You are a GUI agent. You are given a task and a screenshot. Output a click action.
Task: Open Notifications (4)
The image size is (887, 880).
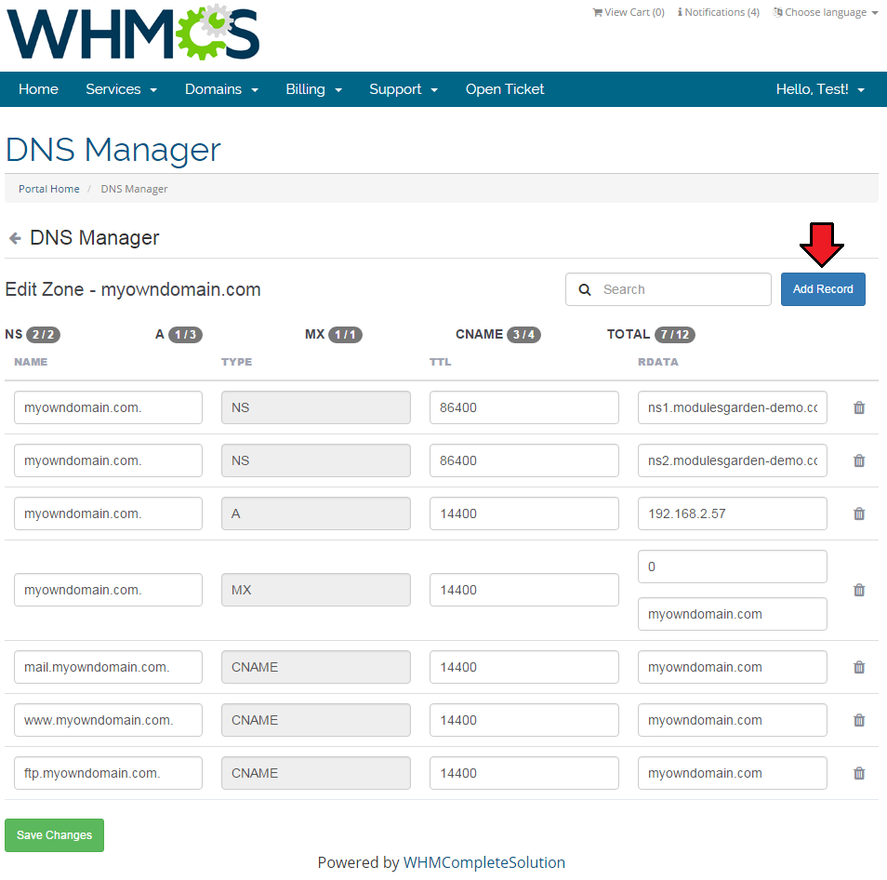719,12
